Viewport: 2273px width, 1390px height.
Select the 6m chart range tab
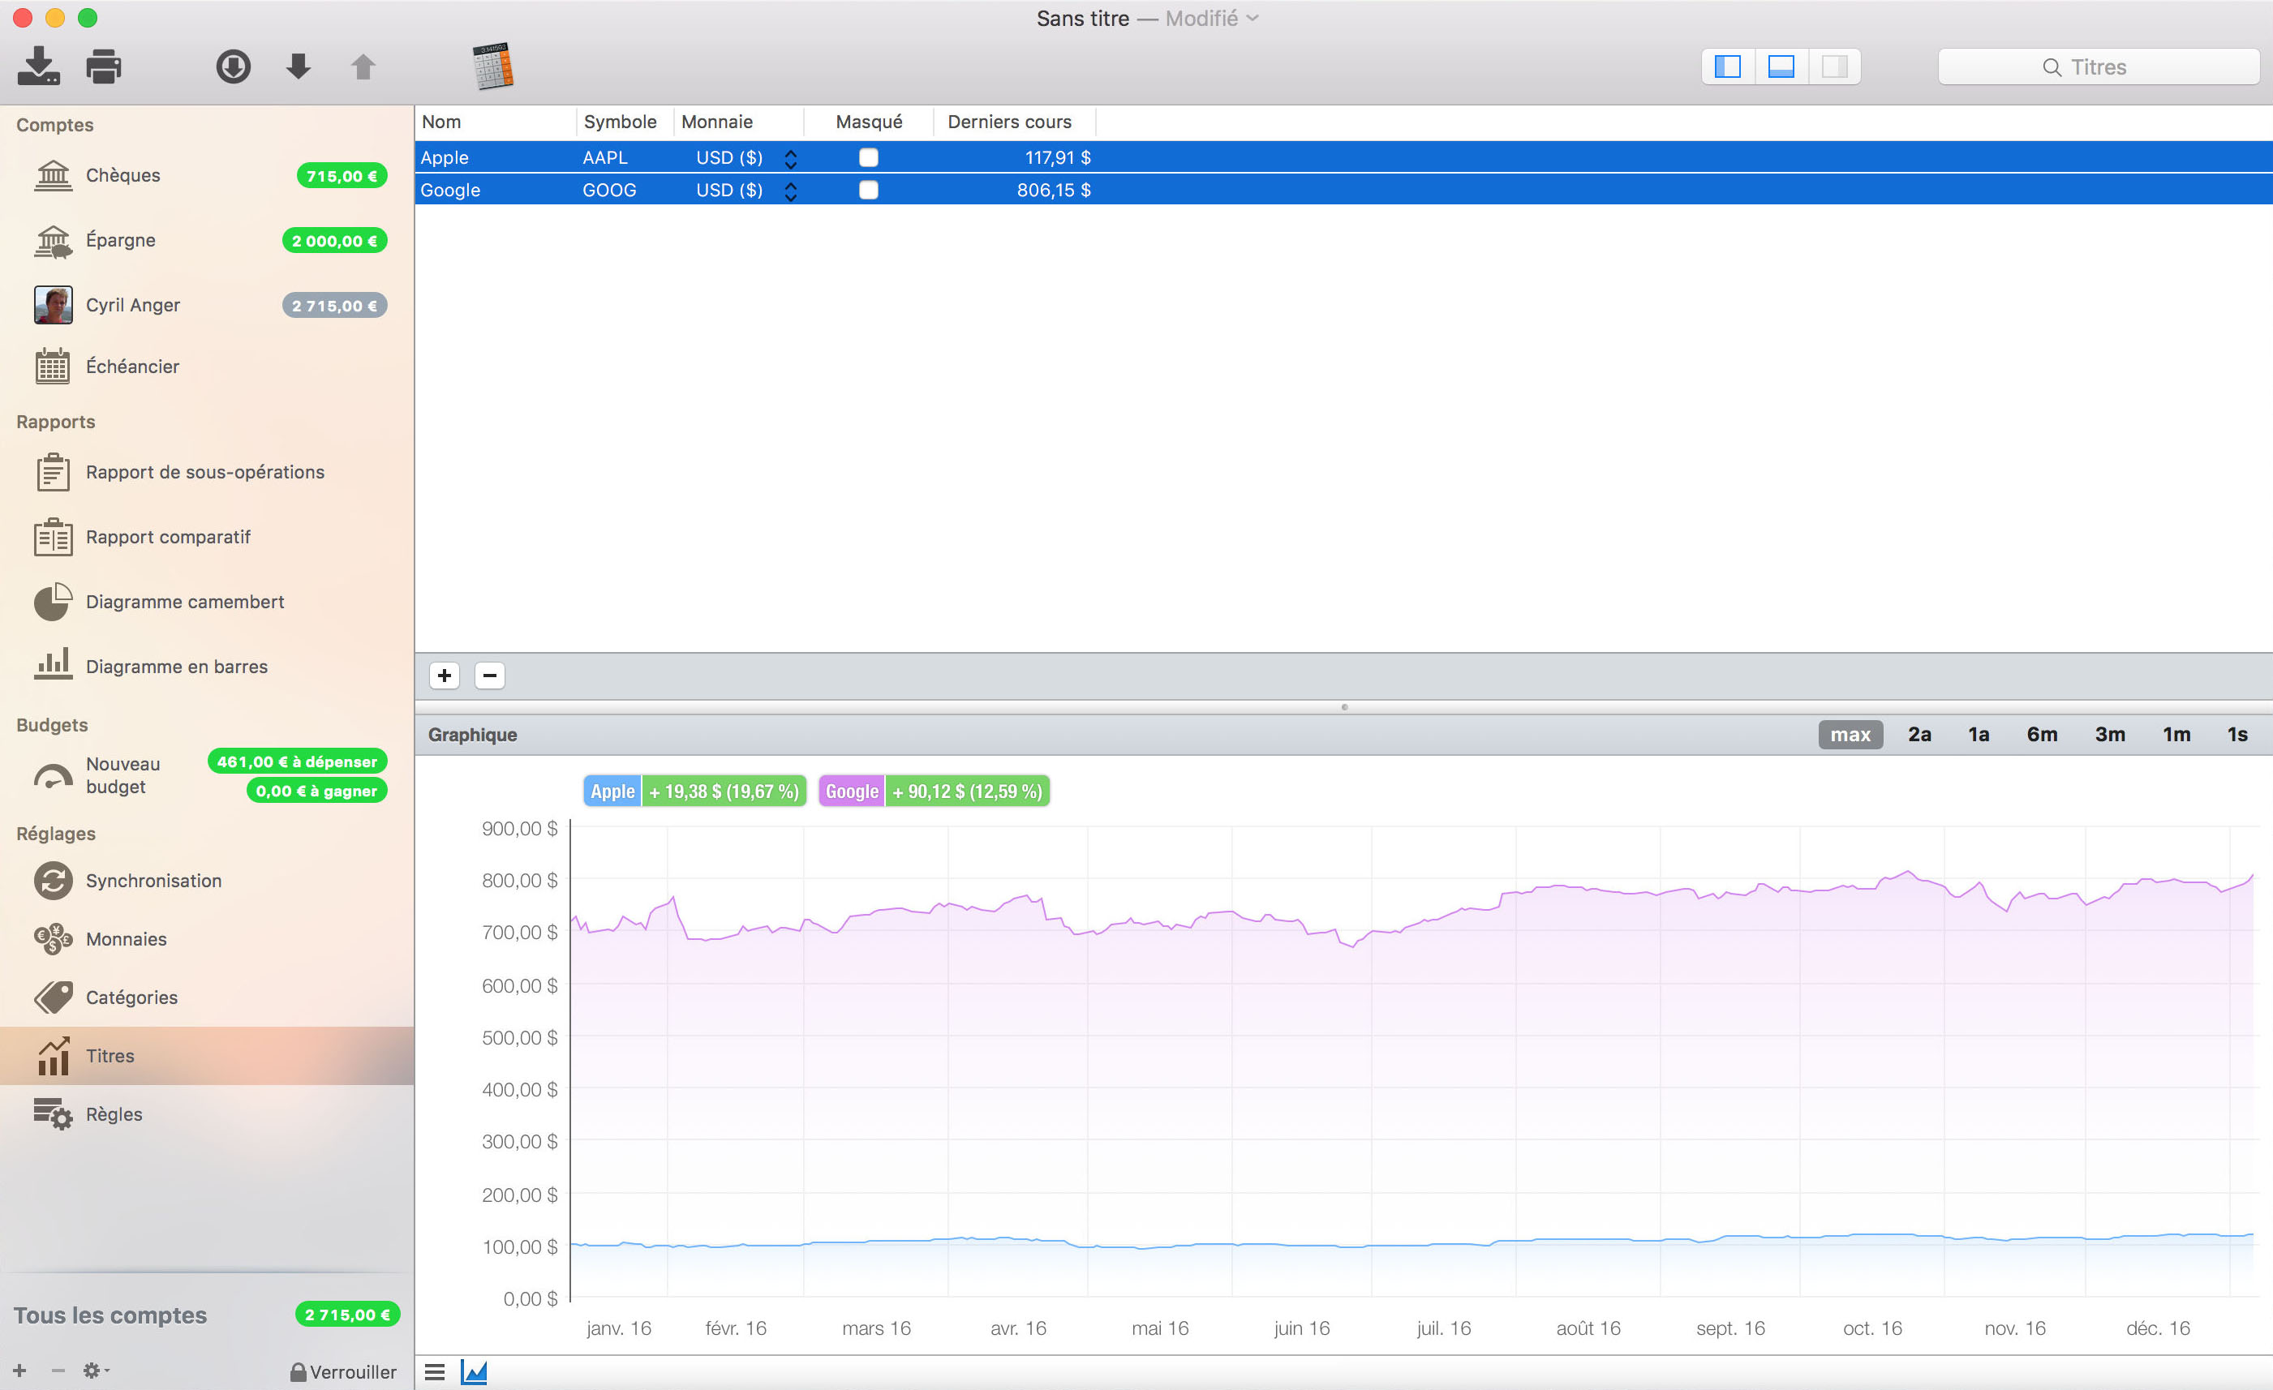[x=2042, y=734]
